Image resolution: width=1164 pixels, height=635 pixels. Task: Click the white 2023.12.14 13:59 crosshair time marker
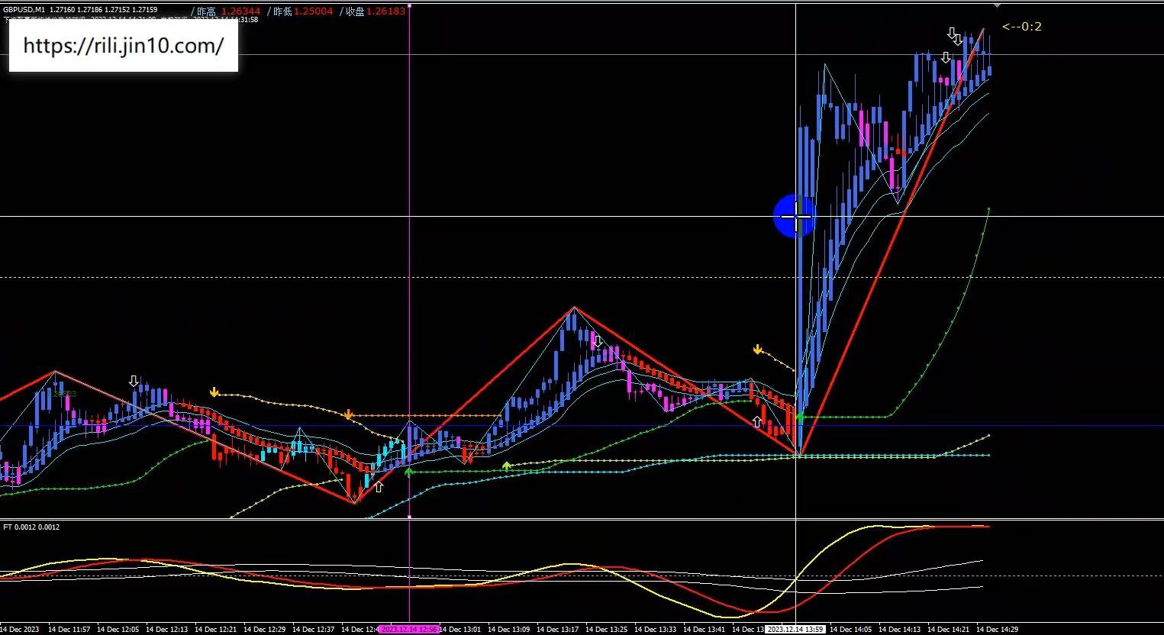(795, 630)
